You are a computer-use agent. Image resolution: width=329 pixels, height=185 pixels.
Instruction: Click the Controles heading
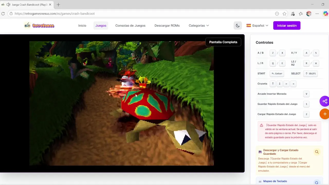pyautogui.click(x=264, y=42)
